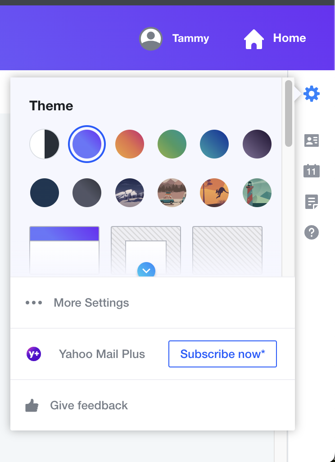The width and height of the screenshot is (335, 462).
Task: Click the Subscribe now* button
Action: coord(222,354)
